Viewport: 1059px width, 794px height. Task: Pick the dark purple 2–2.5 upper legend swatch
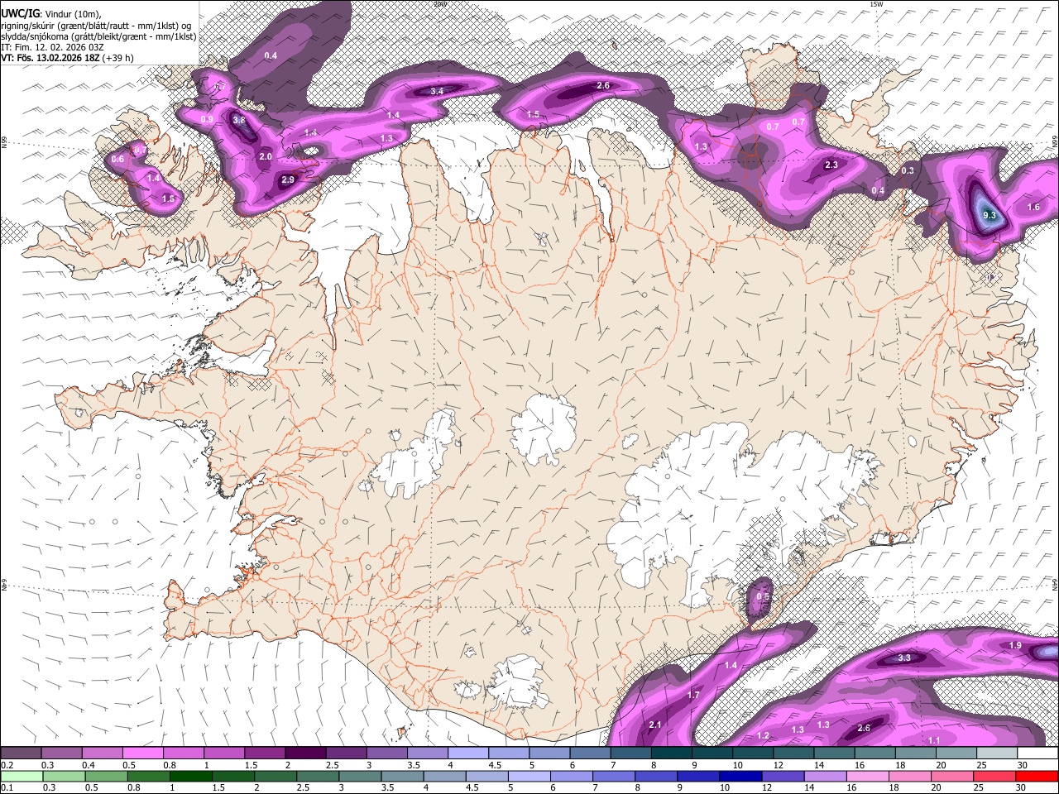click(x=304, y=753)
